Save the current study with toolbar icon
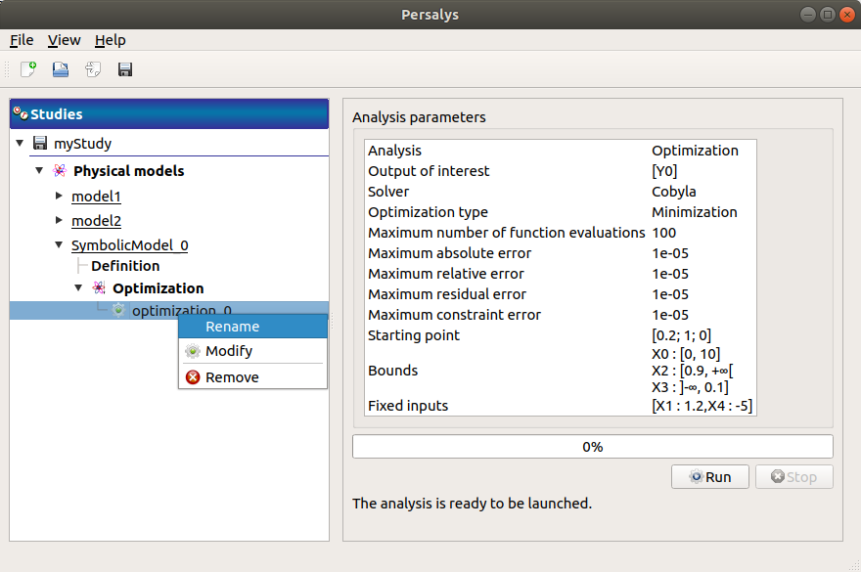The image size is (861, 572). (x=124, y=68)
